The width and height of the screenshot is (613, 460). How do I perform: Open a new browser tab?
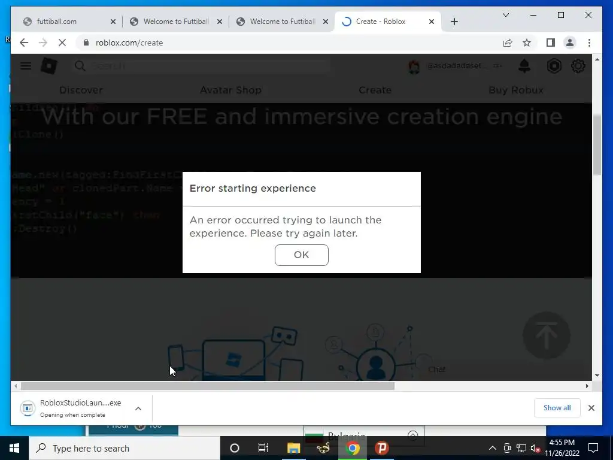(454, 22)
